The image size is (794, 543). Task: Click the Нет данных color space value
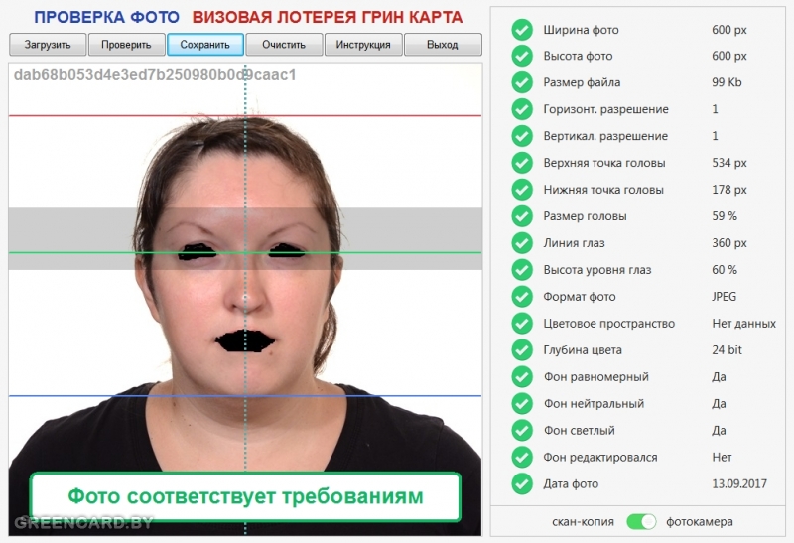click(x=743, y=324)
